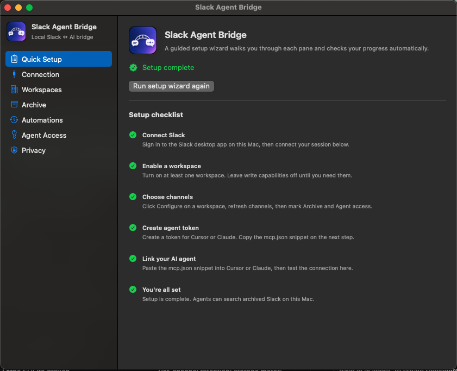
Task: Click the Automations clock icon
Action: coord(14,119)
